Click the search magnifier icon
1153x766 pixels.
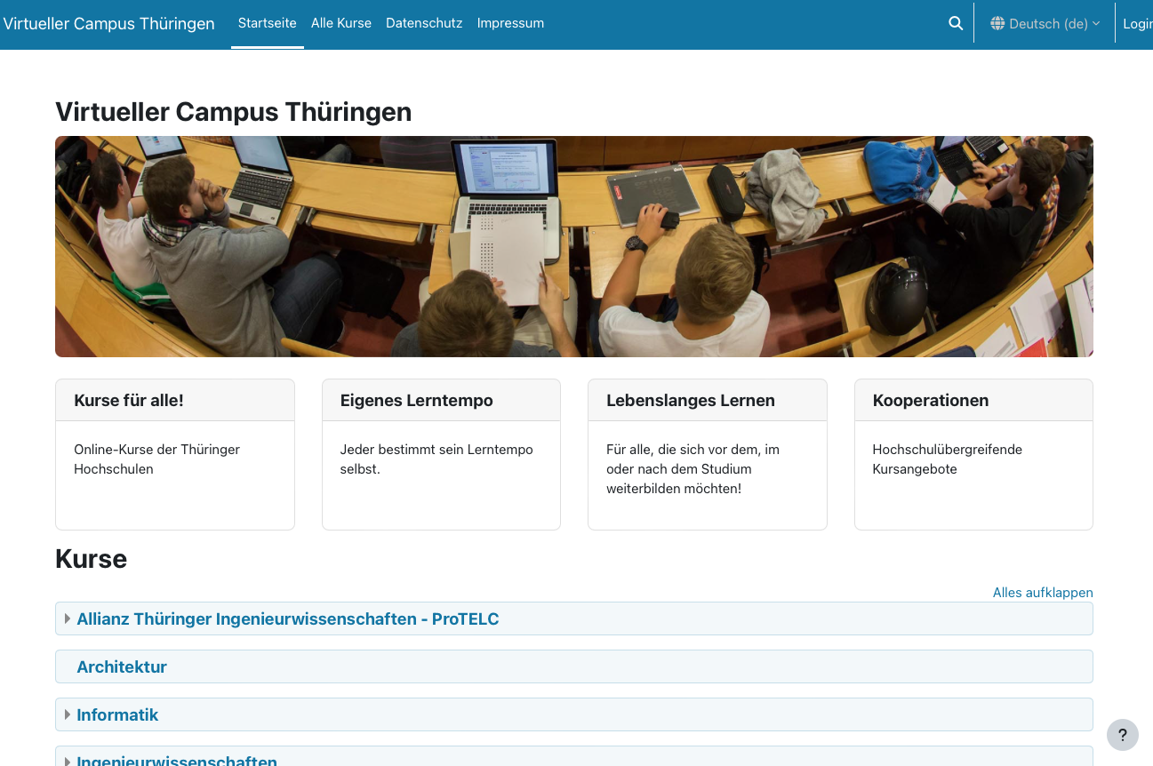point(956,24)
